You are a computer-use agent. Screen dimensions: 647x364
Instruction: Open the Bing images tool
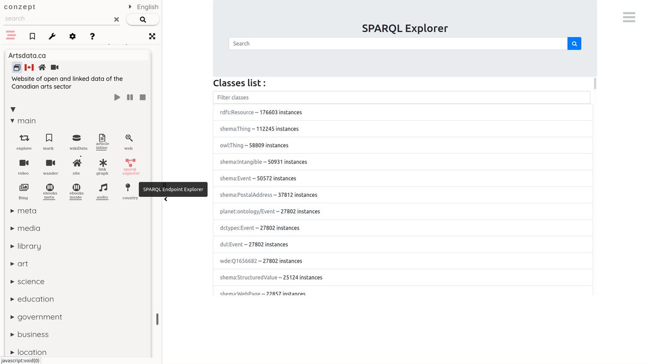click(23, 191)
